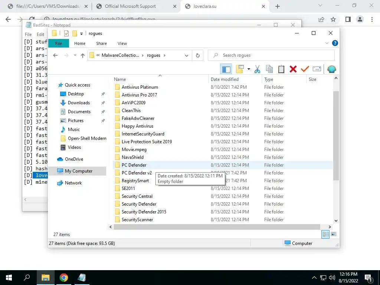Select the FakeAdwCleaner folder
The image size is (380, 285).
138,118
